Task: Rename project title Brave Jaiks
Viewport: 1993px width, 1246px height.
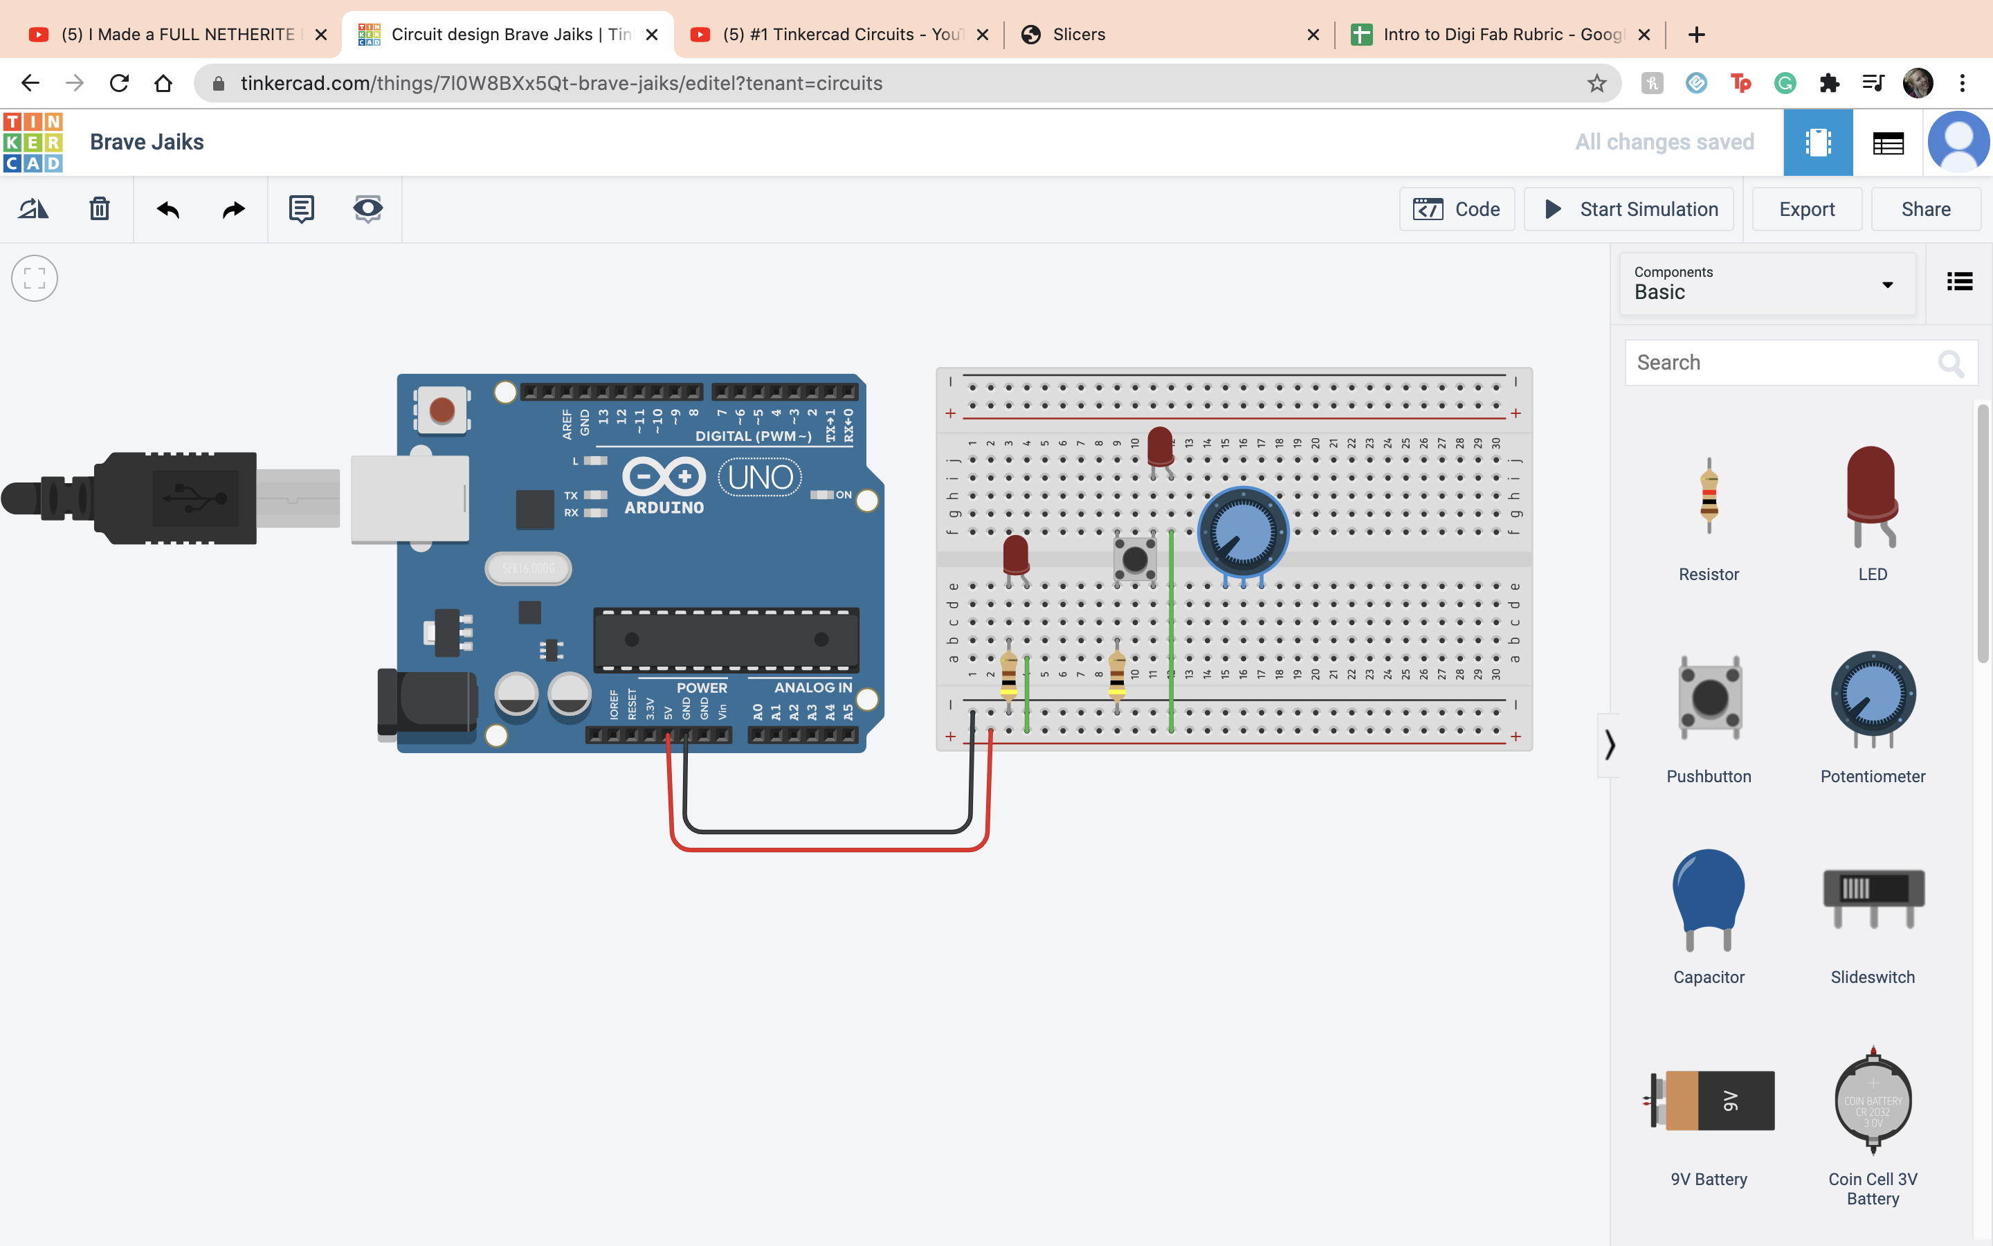Action: [x=147, y=142]
